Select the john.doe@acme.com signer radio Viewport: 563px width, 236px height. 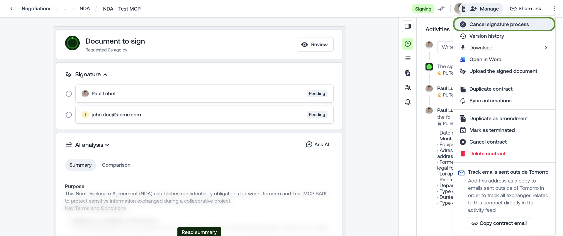(x=69, y=115)
